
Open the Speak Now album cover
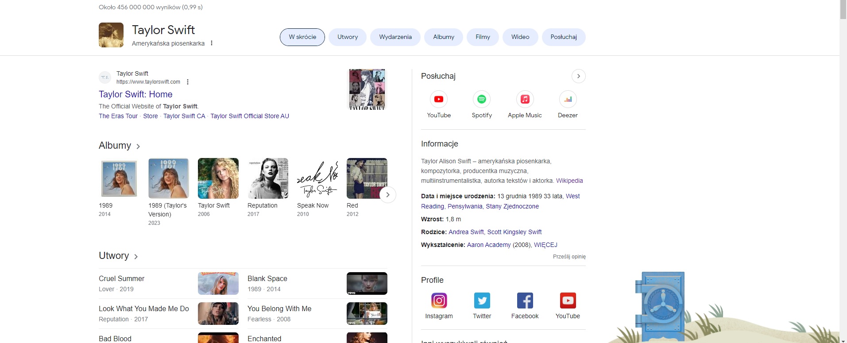click(x=317, y=178)
